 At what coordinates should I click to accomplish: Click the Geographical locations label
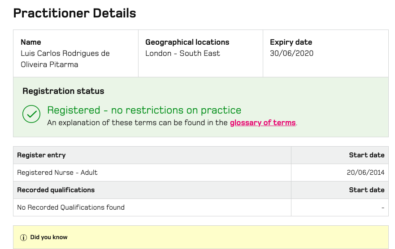tap(187, 42)
